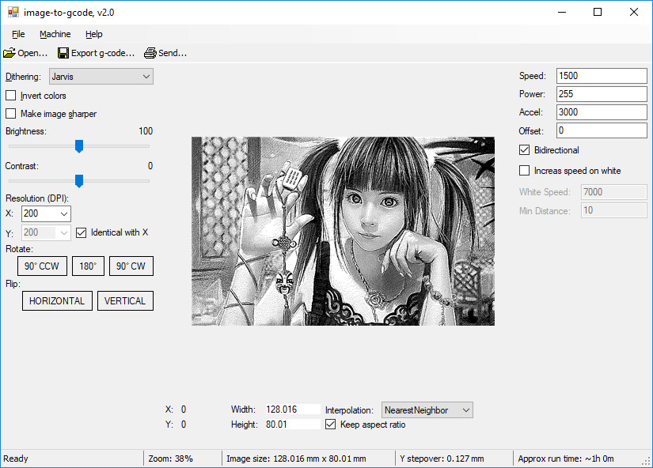Rotate image 90° CW
The image size is (653, 468).
coord(131,266)
